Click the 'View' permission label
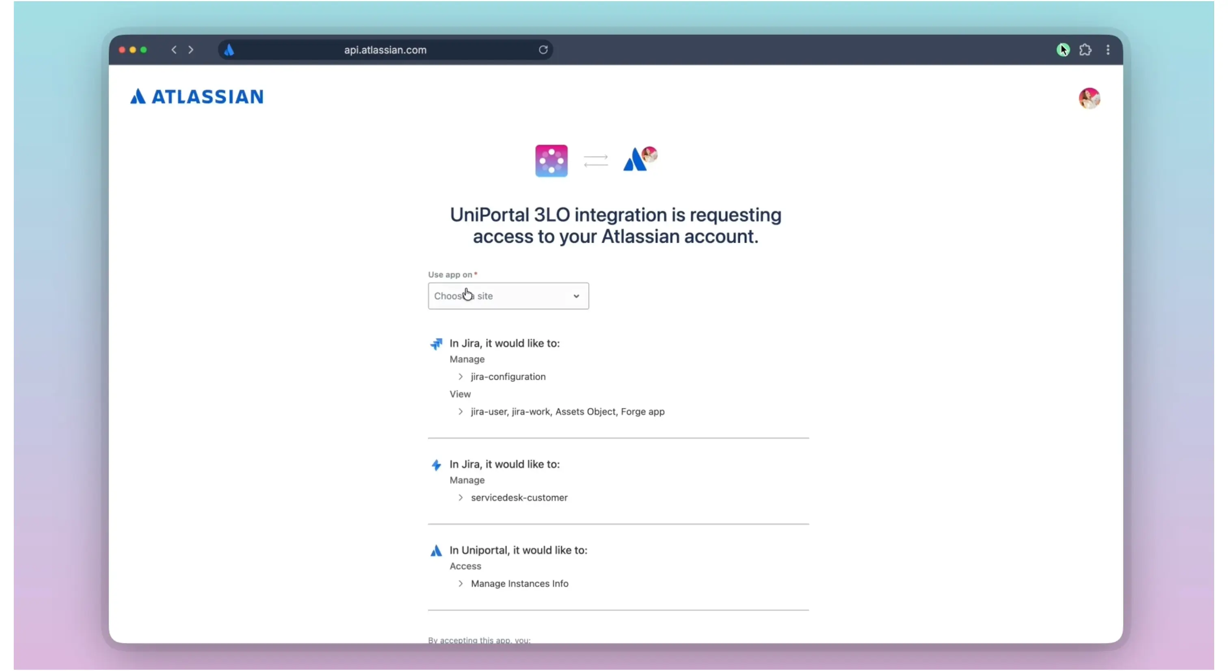 click(460, 394)
